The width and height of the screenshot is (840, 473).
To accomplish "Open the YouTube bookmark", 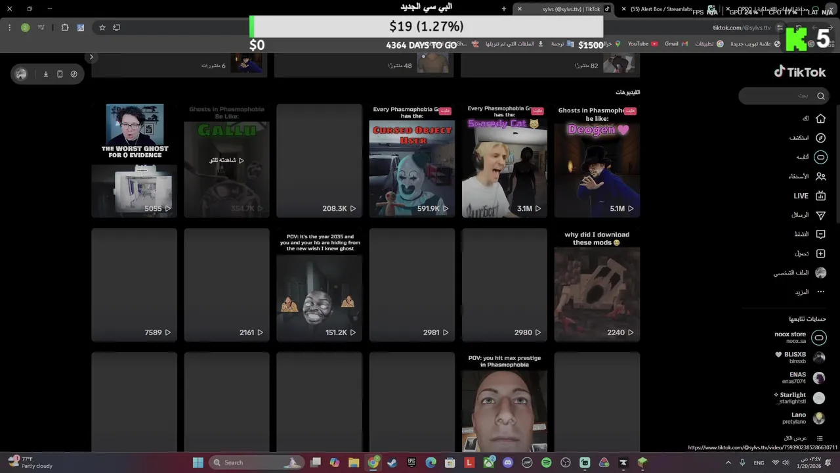I will tap(642, 44).
